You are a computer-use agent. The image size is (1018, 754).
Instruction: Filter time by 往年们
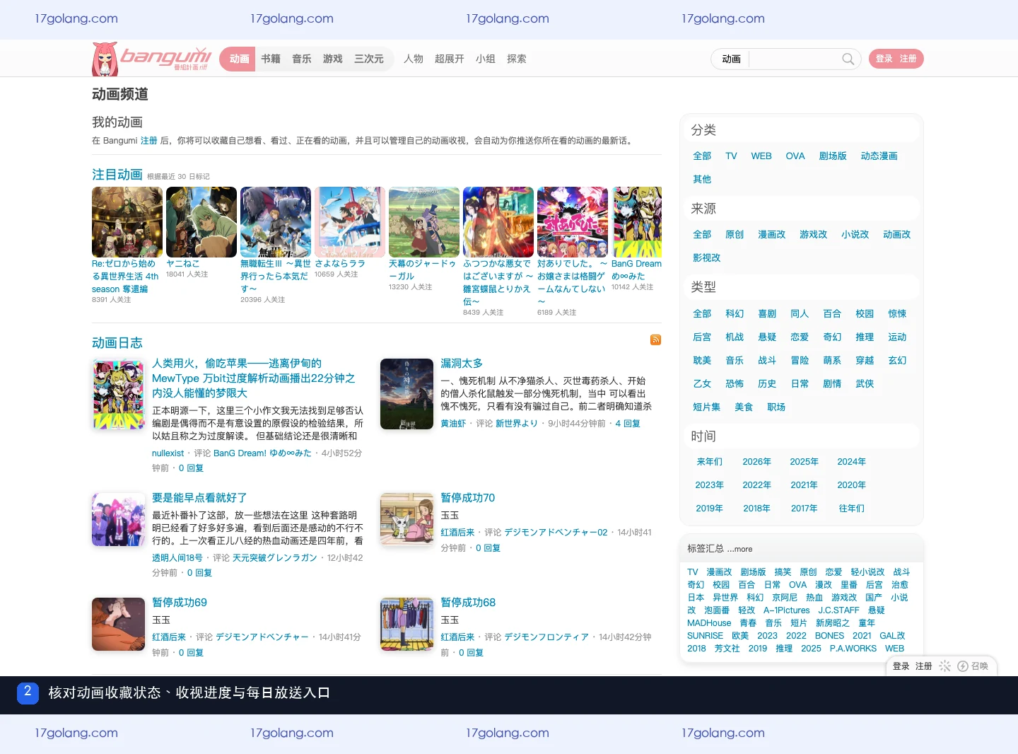click(x=851, y=509)
